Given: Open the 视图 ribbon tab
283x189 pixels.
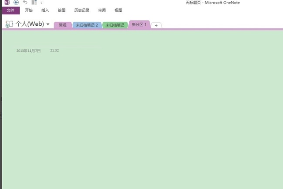Looking at the screenshot, I should coord(118,10).
